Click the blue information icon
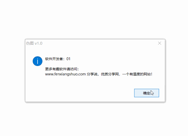188x136 pixels. click(38, 61)
